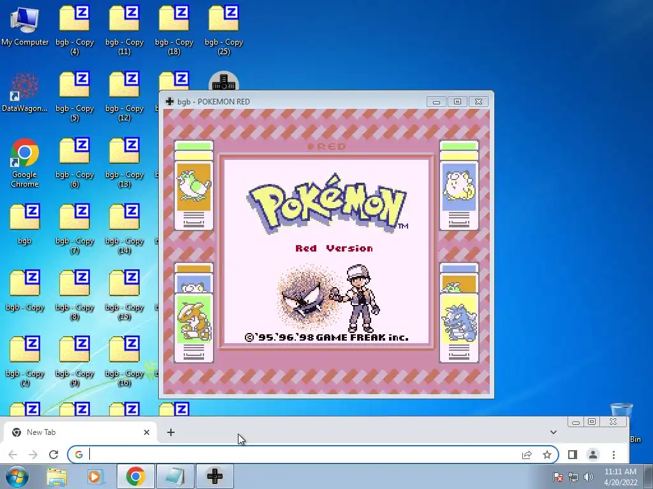Open the notepad app in the taskbar
The height and width of the screenshot is (489, 653).
point(175,476)
